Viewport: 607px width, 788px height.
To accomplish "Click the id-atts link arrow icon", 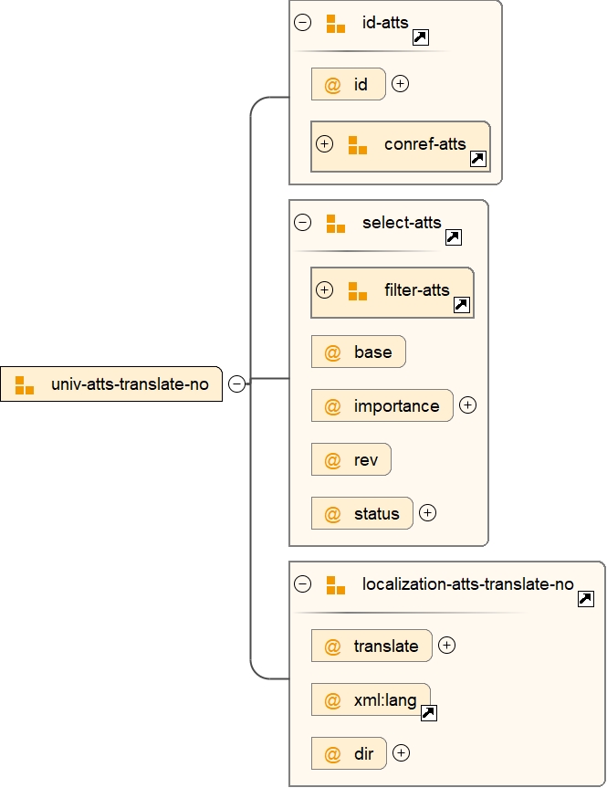I will [x=421, y=37].
